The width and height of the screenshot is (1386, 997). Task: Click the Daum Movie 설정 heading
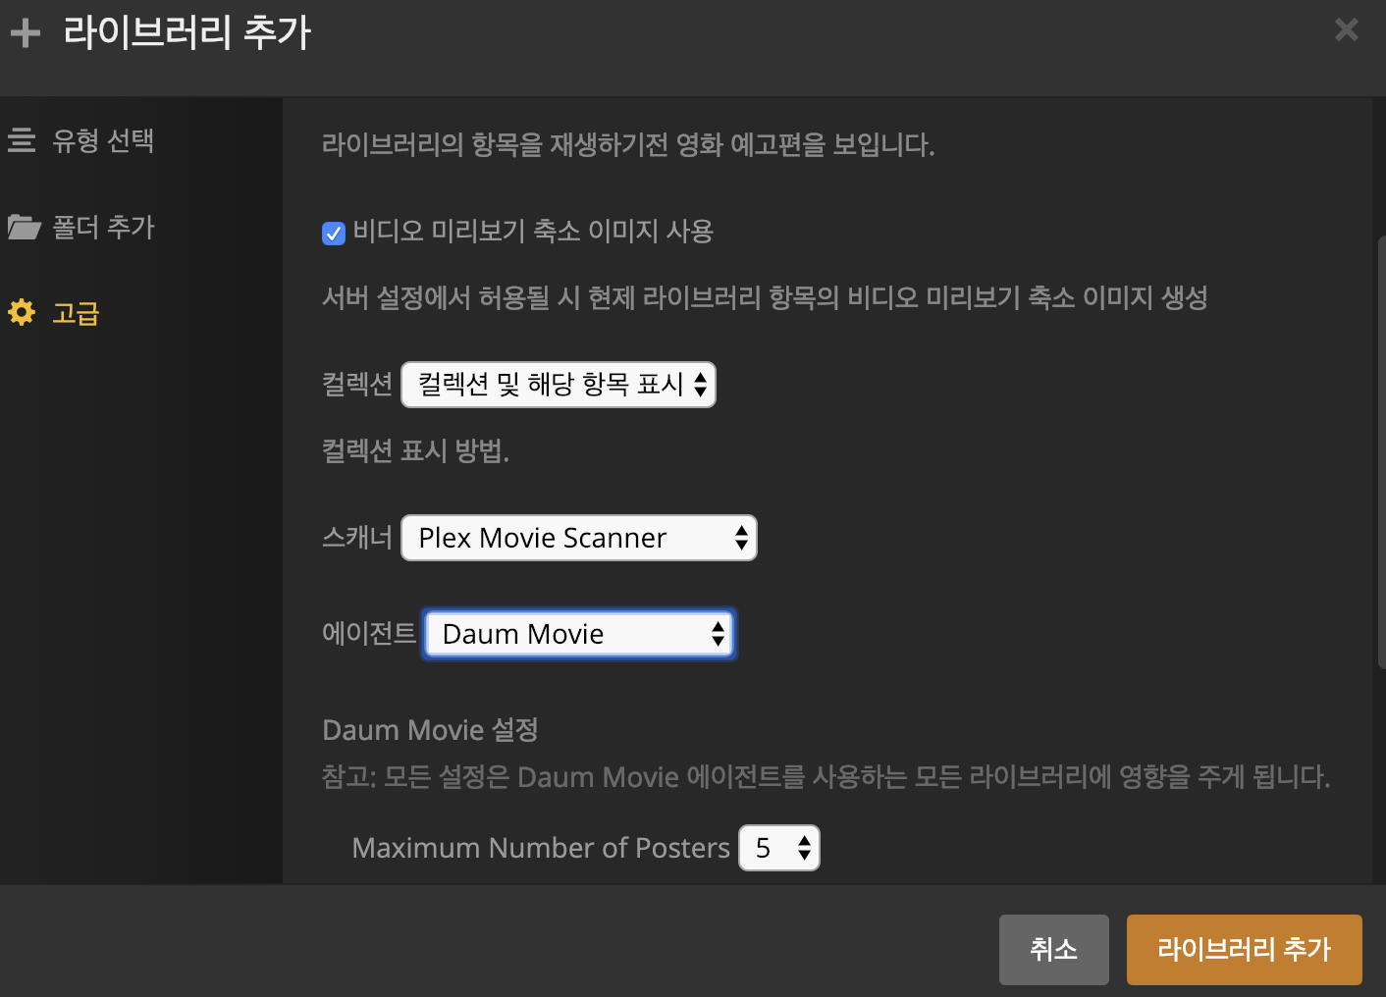click(x=430, y=730)
